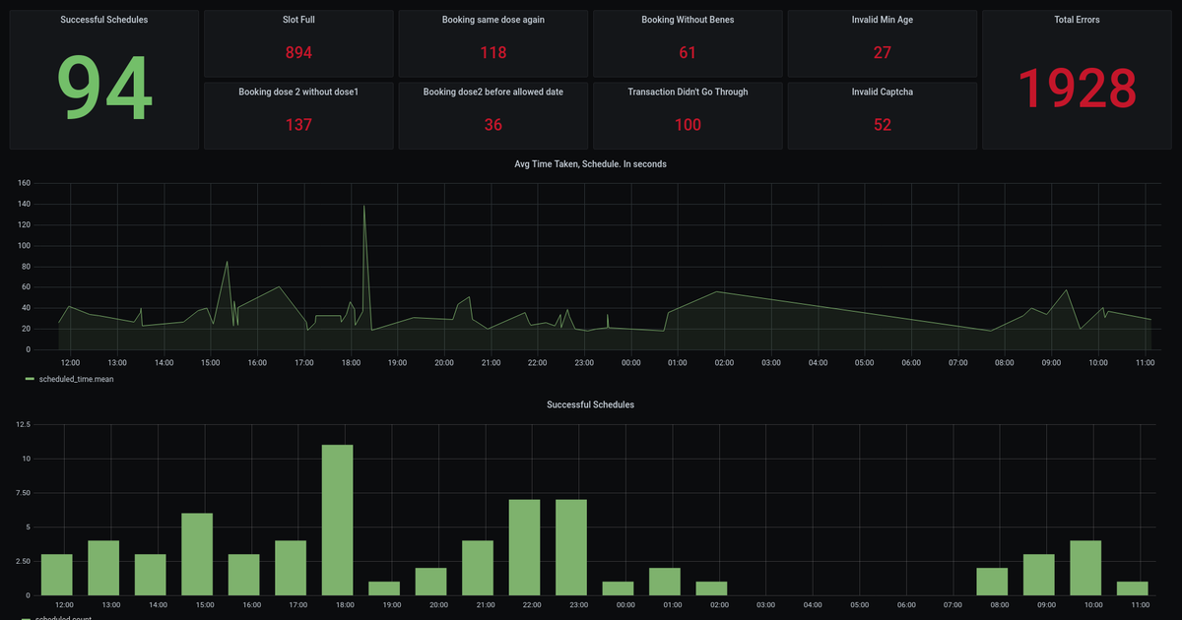Click the 15:00 bar in the bar chart
Screen dimensions: 1182x620
click(197, 554)
